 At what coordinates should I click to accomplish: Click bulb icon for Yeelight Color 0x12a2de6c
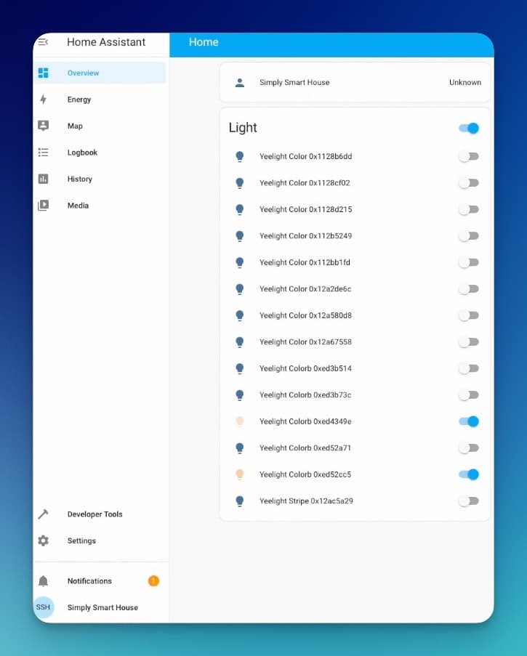tap(240, 289)
